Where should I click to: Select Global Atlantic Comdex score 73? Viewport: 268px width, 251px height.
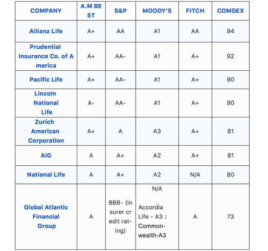tap(230, 217)
